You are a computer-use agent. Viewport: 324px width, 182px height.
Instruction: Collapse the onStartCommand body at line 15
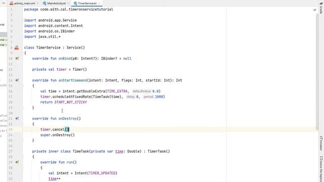23,85
